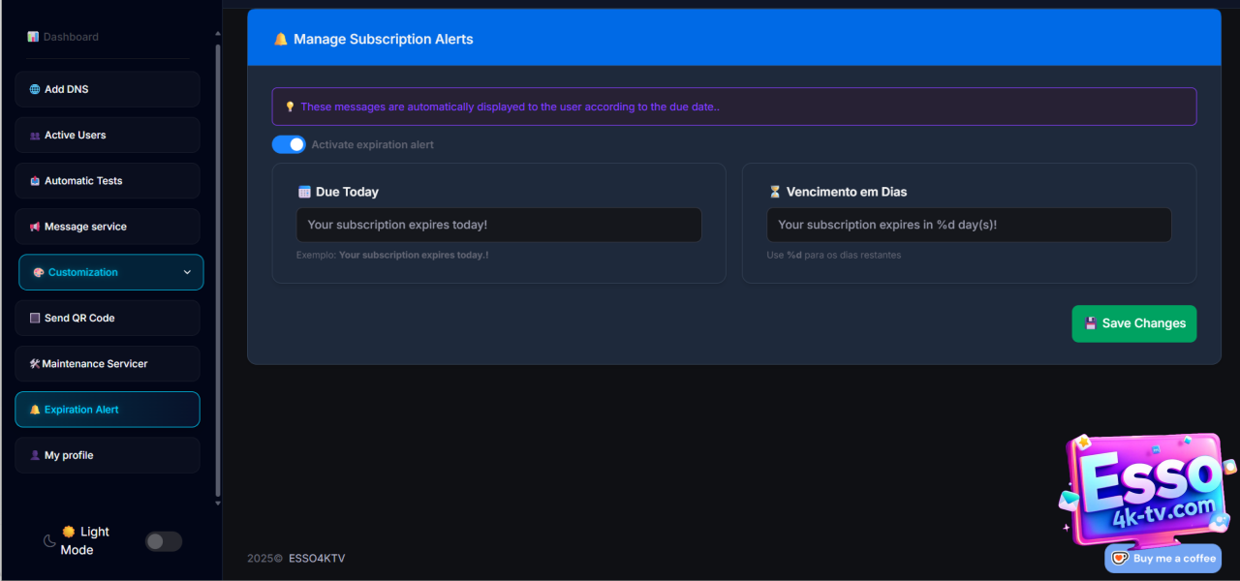1240x581 pixels.
Task: Disable the Activate expiration alert switch
Action: 289,144
